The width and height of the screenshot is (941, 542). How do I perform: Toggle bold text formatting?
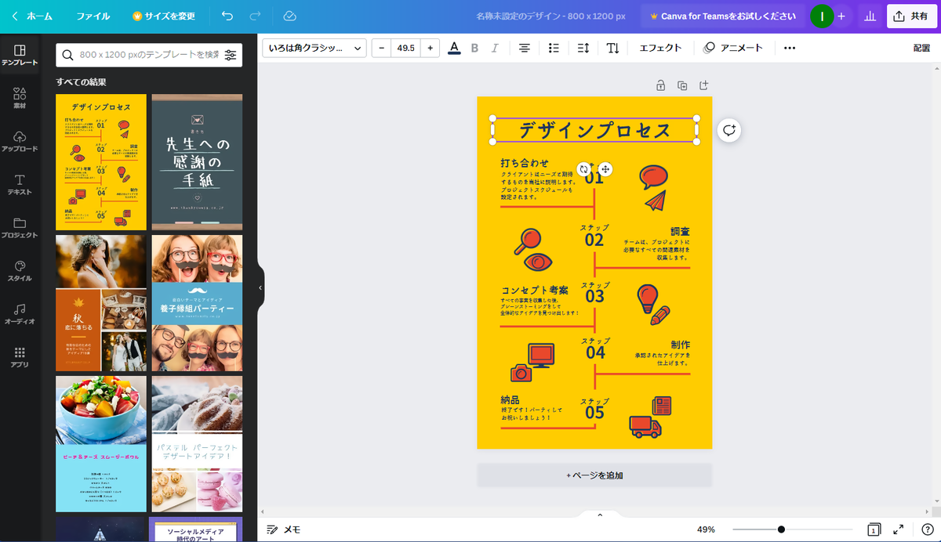tap(474, 48)
